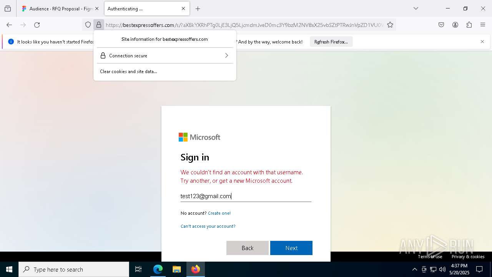Click Firefox icon in taskbar

[196, 270]
